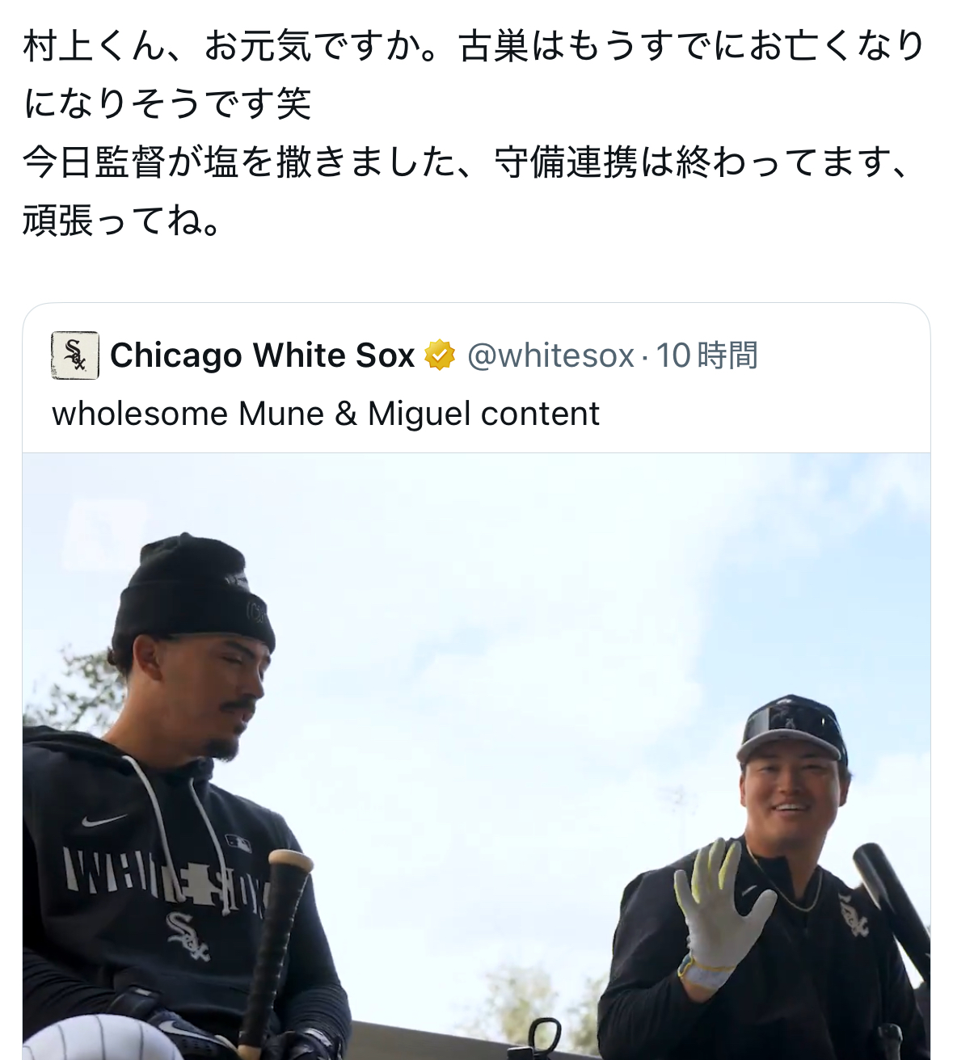Click the gold verified badge
The width and height of the screenshot is (953, 1060).
(440, 355)
